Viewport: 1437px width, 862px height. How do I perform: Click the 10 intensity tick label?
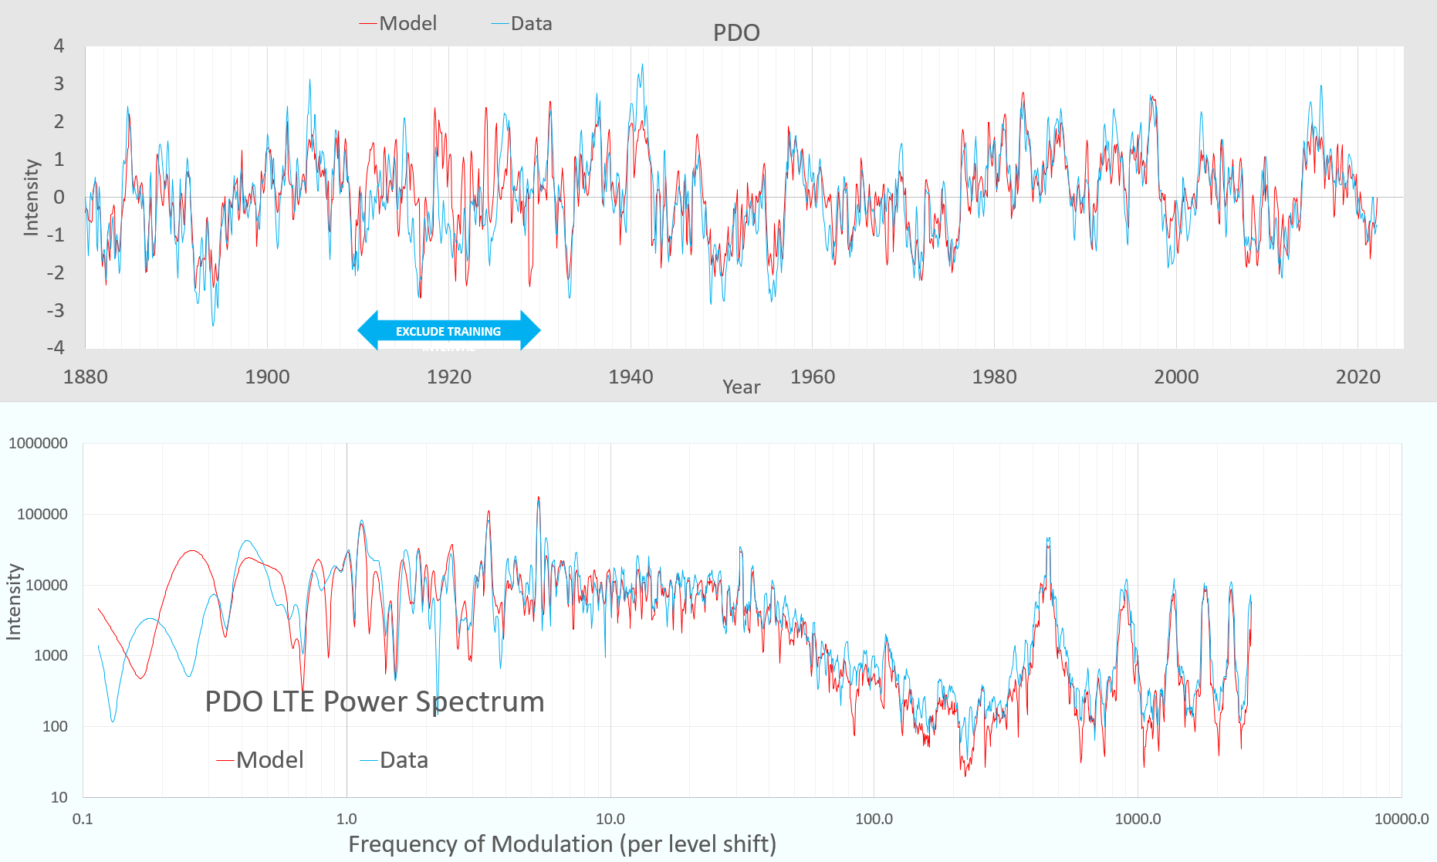click(x=59, y=797)
